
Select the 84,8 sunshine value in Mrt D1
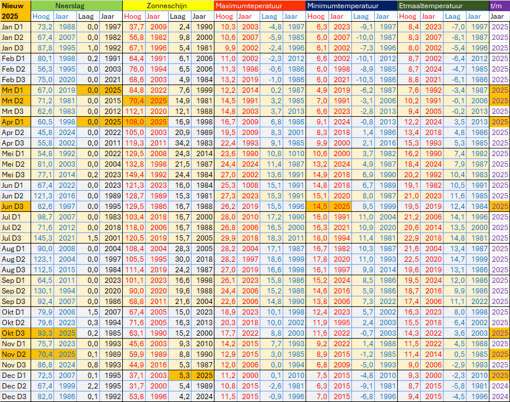(x=134, y=90)
